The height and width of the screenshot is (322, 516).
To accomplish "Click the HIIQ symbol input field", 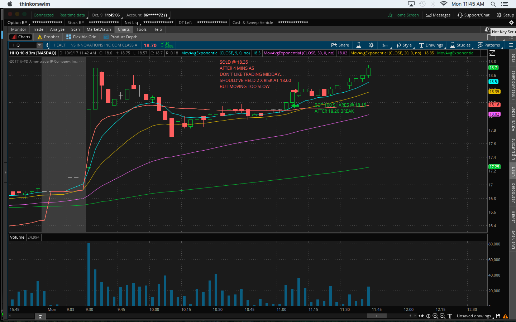I will tap(23, 45).
